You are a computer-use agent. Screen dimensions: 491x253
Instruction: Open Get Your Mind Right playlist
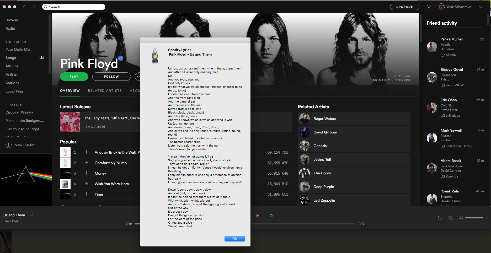(22, 129)
